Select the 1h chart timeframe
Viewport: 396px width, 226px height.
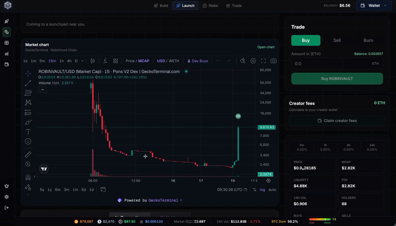[61, 61]
